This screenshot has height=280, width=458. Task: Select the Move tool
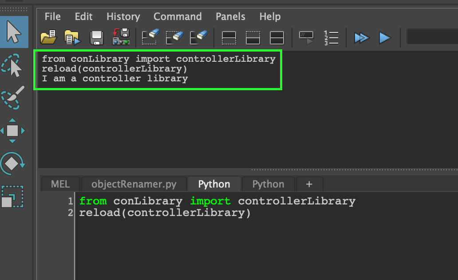click(x=12, y=131)
